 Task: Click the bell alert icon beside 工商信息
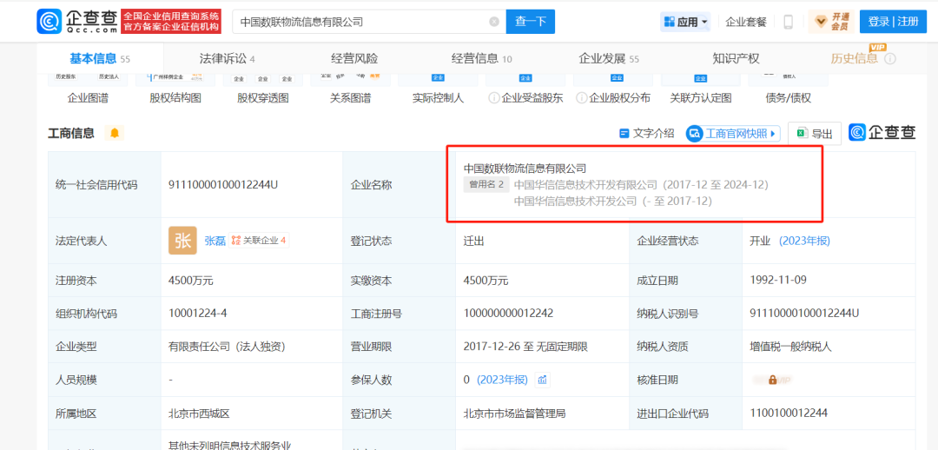115,133
